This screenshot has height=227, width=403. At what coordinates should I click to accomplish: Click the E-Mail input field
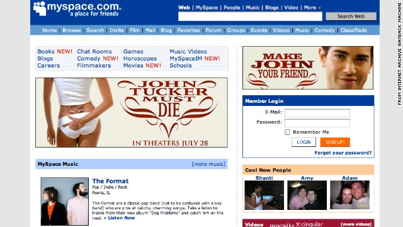pos(317,113)
